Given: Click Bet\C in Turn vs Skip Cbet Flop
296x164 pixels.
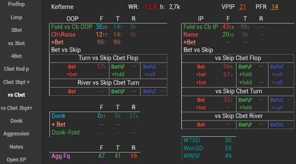Looking at the screenshot, I should (x=150, y=67).
